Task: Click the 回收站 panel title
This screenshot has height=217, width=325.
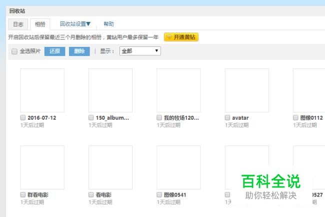Action: (x=17, y=11)
